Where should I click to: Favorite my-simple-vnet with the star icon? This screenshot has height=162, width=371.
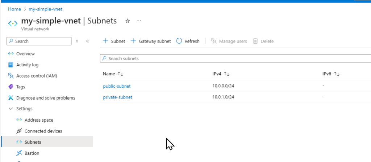pos(128,21)
